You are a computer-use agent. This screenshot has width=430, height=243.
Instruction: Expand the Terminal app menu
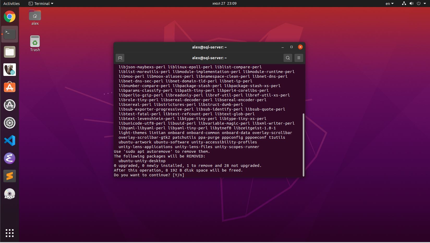41,3
